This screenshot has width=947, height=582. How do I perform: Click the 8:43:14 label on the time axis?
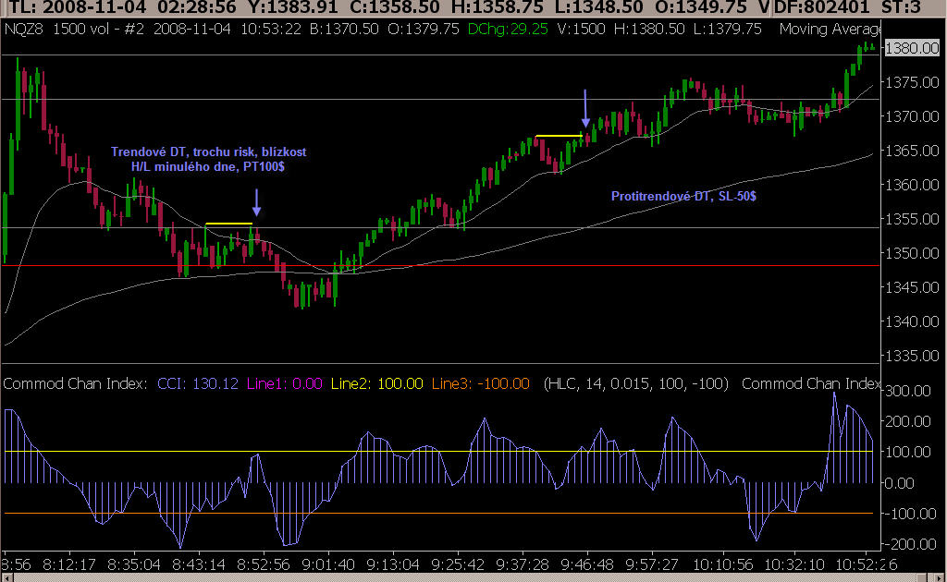click(x=199, y=565)
